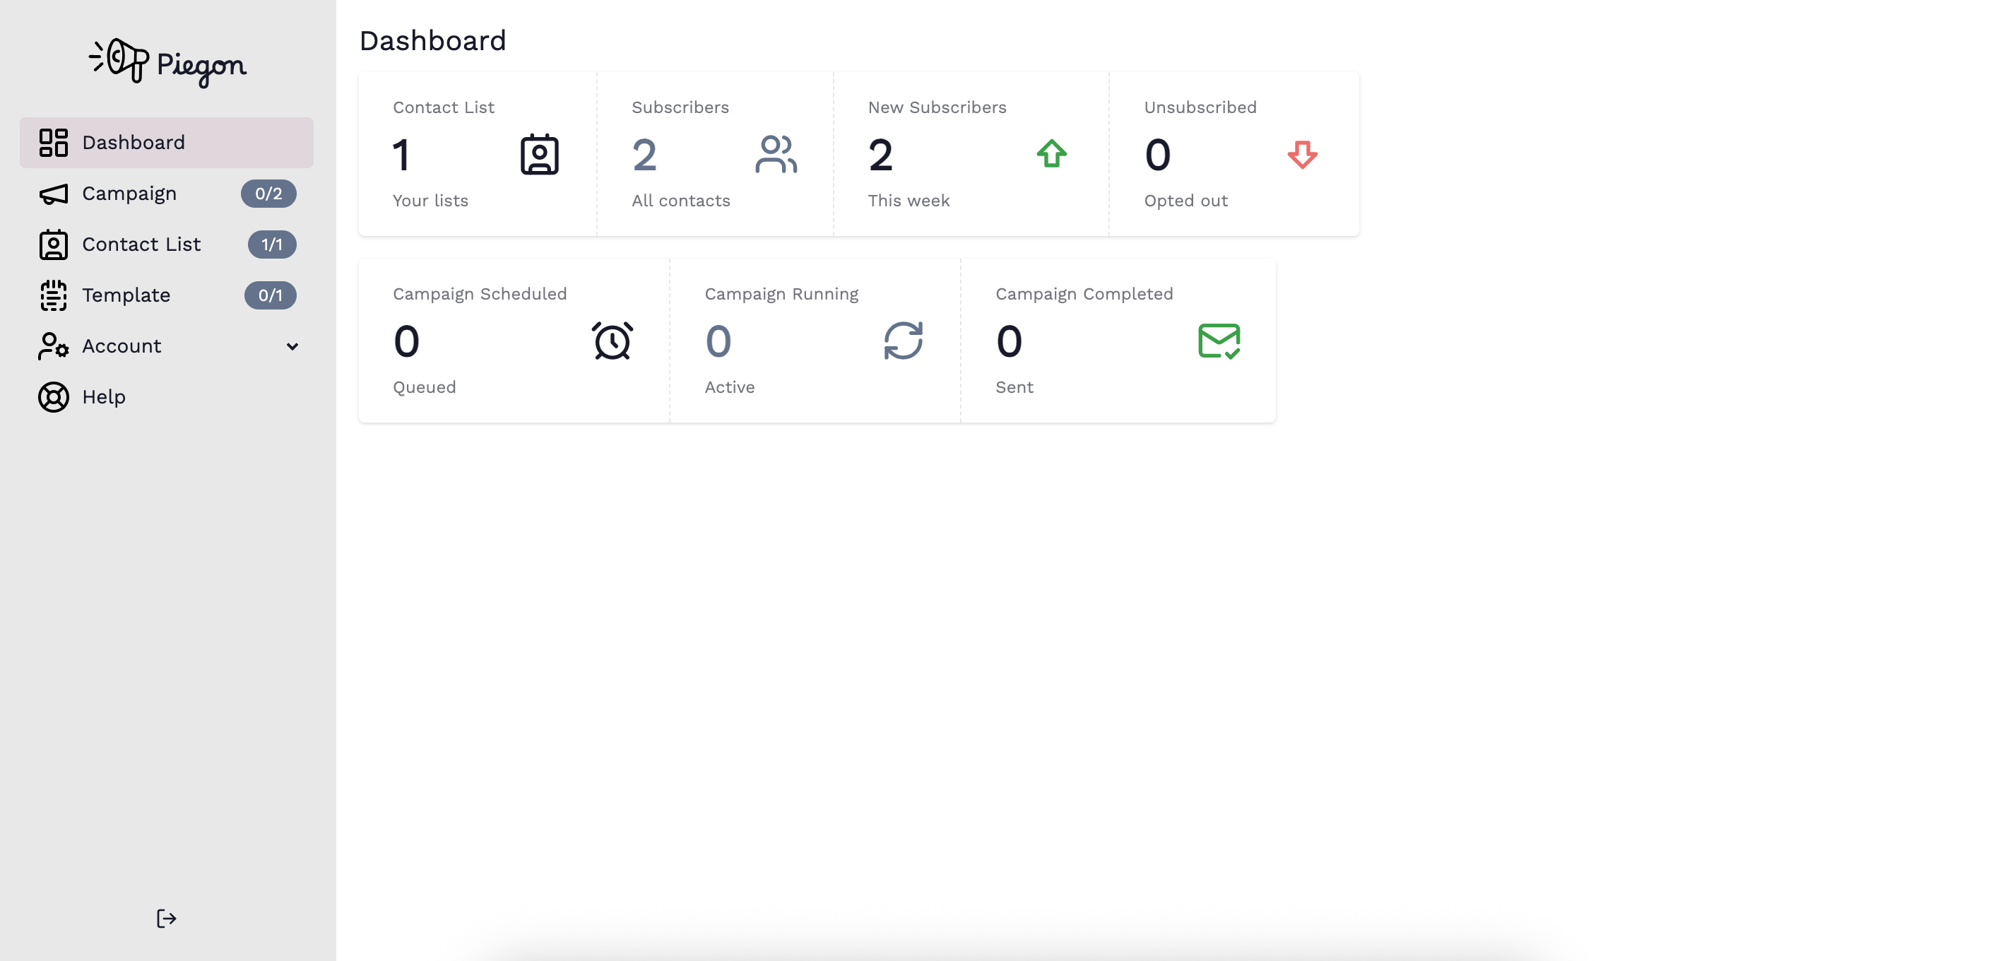The width and height of the screenshot is (2012, 961).
Task: Click the Campaign Running count value 0
Action: (x=718, y=341)
